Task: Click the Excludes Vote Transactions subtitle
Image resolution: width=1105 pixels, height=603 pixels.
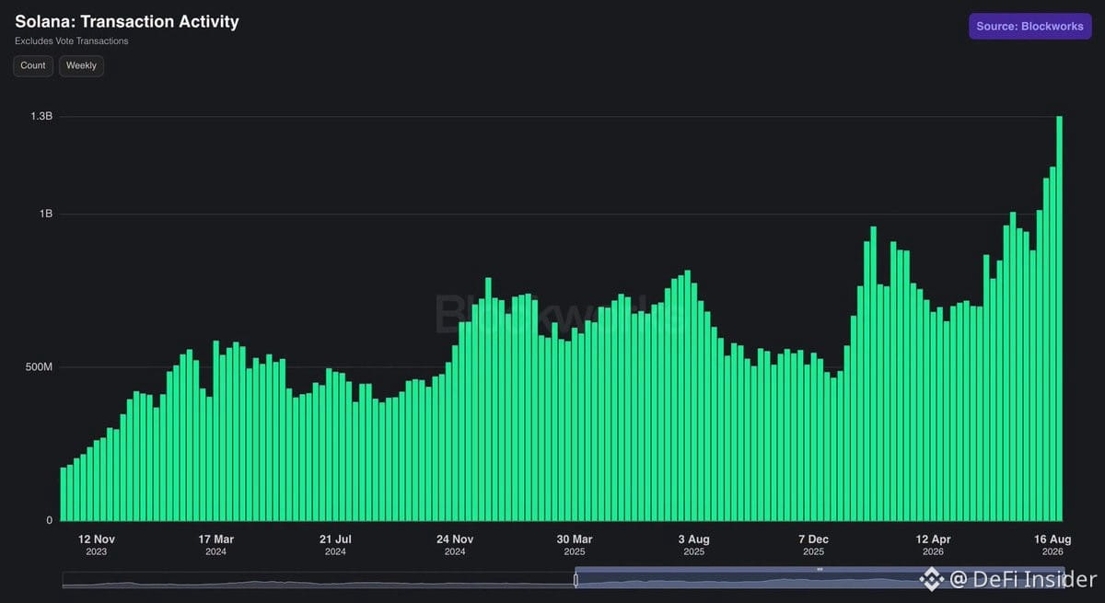Action: (x=72, y=41)
